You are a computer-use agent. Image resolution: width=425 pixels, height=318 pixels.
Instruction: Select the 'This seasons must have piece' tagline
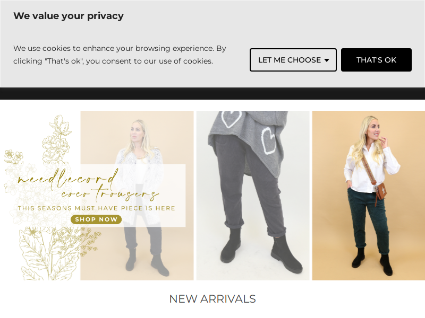coord(97,208)
